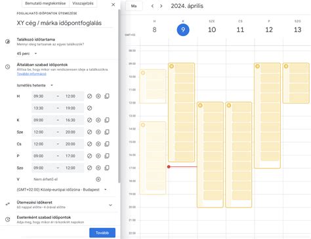Jump to today with Ma button

134,6
